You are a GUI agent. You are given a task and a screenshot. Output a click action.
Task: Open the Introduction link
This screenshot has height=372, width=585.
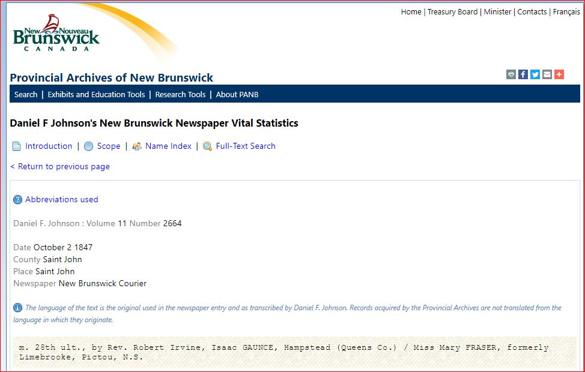click(x=49, y=146)
